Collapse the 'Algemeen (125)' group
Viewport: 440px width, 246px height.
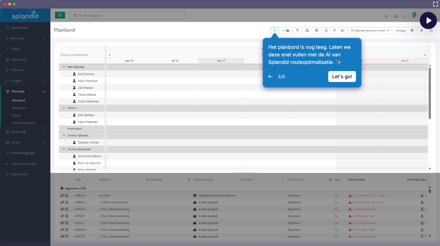pos(62,188)
